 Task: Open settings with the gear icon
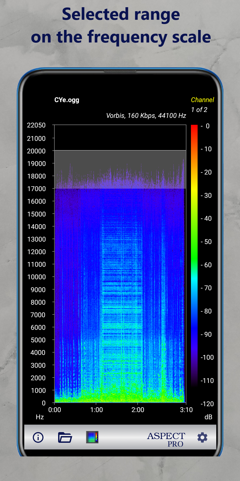pyautogui.click(x=202, y=437)
